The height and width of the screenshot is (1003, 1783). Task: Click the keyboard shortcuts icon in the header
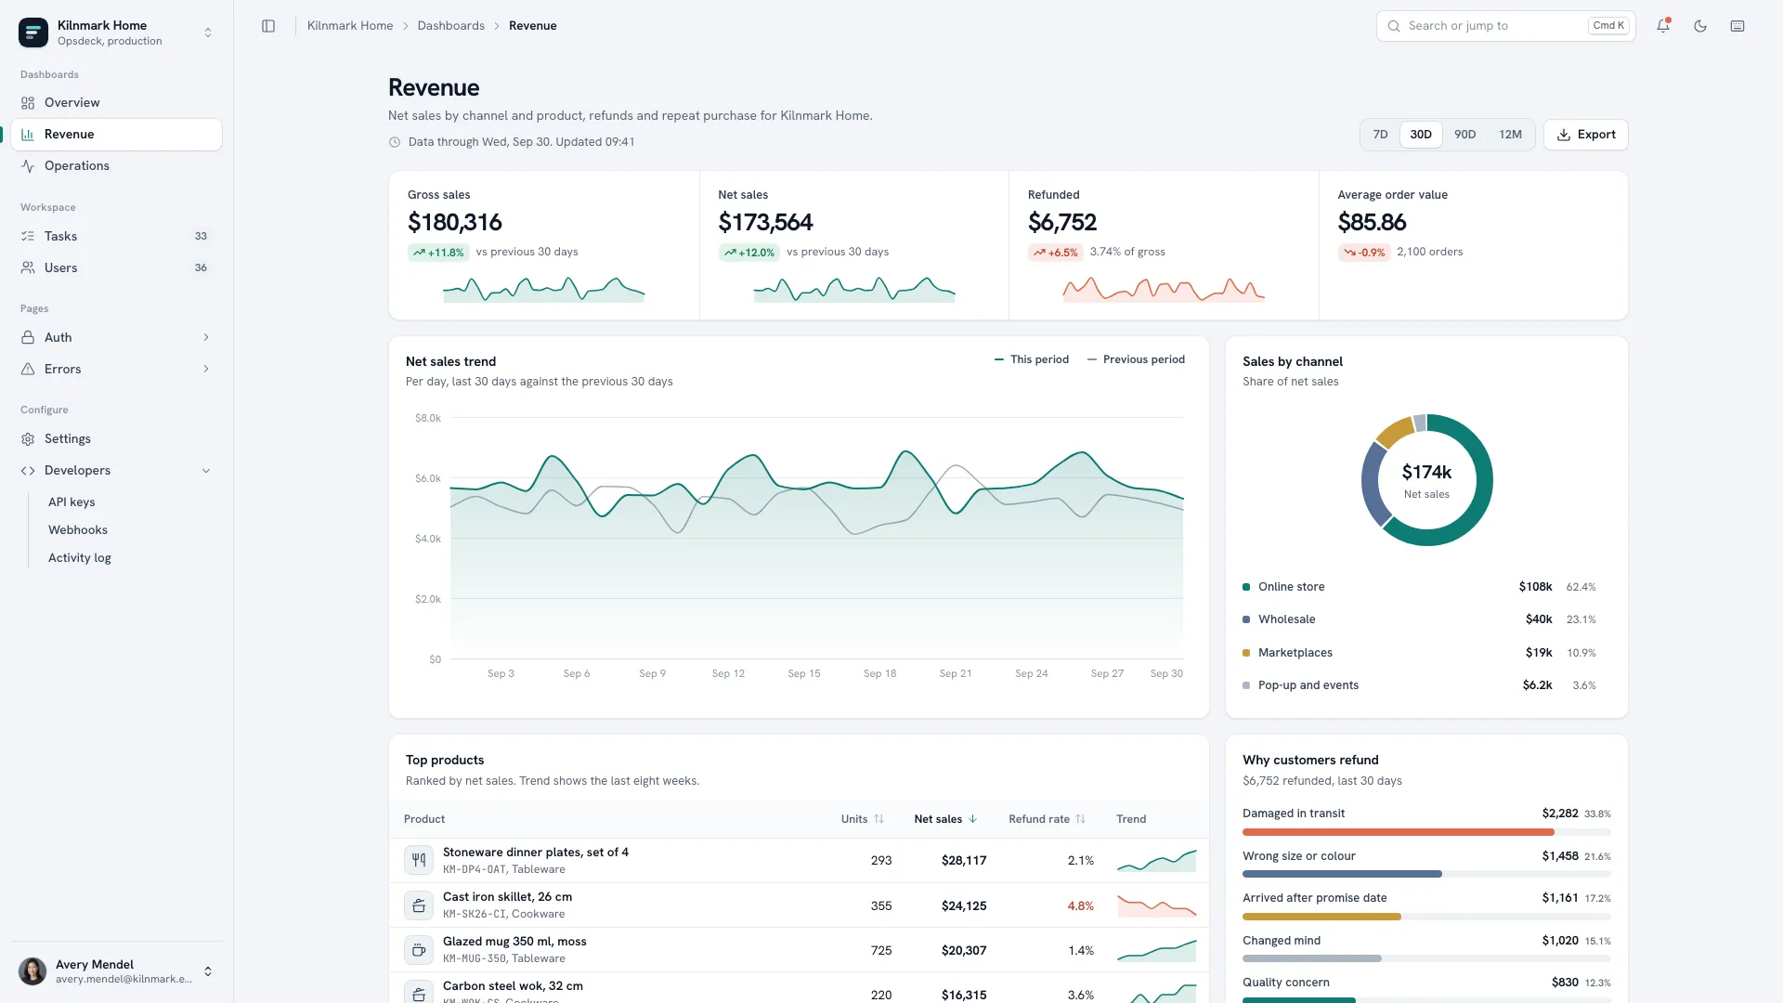coord(1737,26)
